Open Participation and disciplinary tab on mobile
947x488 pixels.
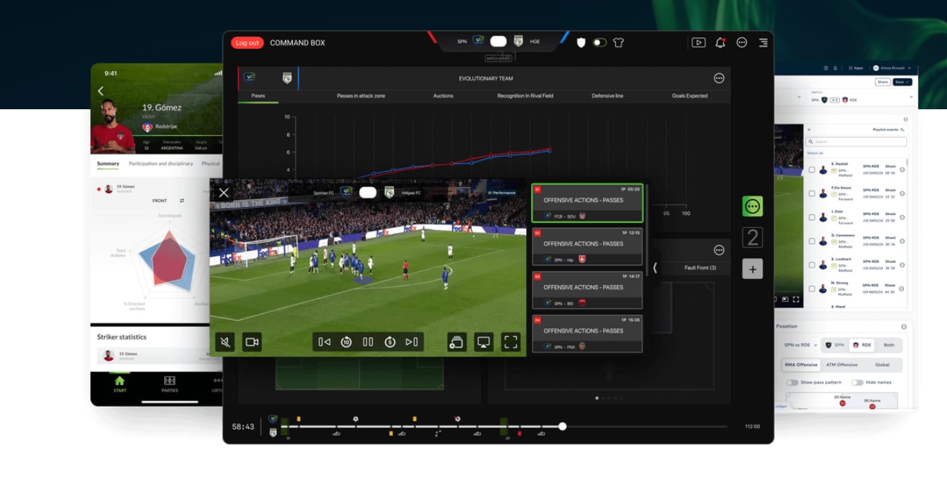[161, 164]
